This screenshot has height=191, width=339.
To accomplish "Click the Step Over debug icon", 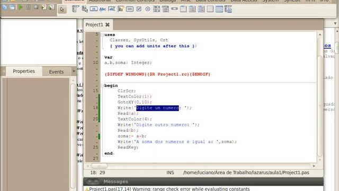I will pos(51,7).
